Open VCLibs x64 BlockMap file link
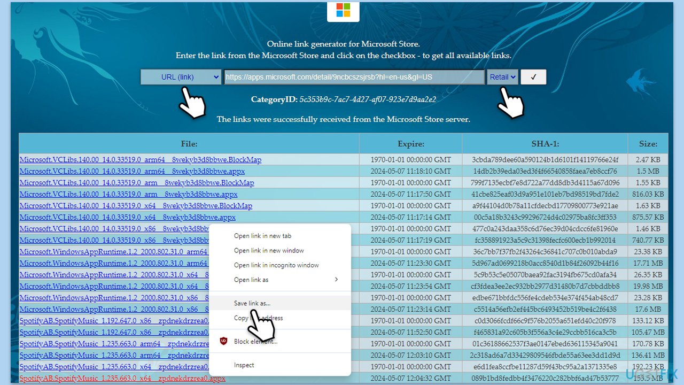The width and height of the screenshot is (684, 385). point(136,206)
